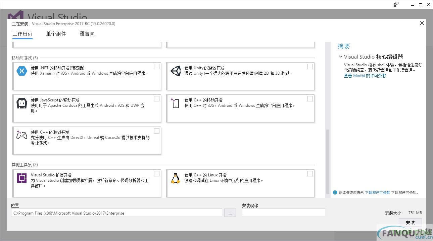Click the Xamarin mobile development icon
Image resolution: width=433 pixels, height=241 pixels.
point(22,71)
